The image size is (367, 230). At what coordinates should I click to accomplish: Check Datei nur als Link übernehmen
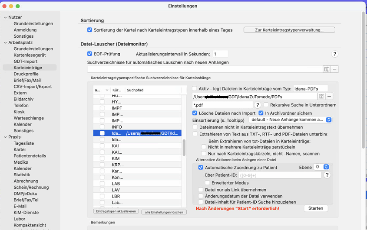pyautogui.click(x=201, y=190)
